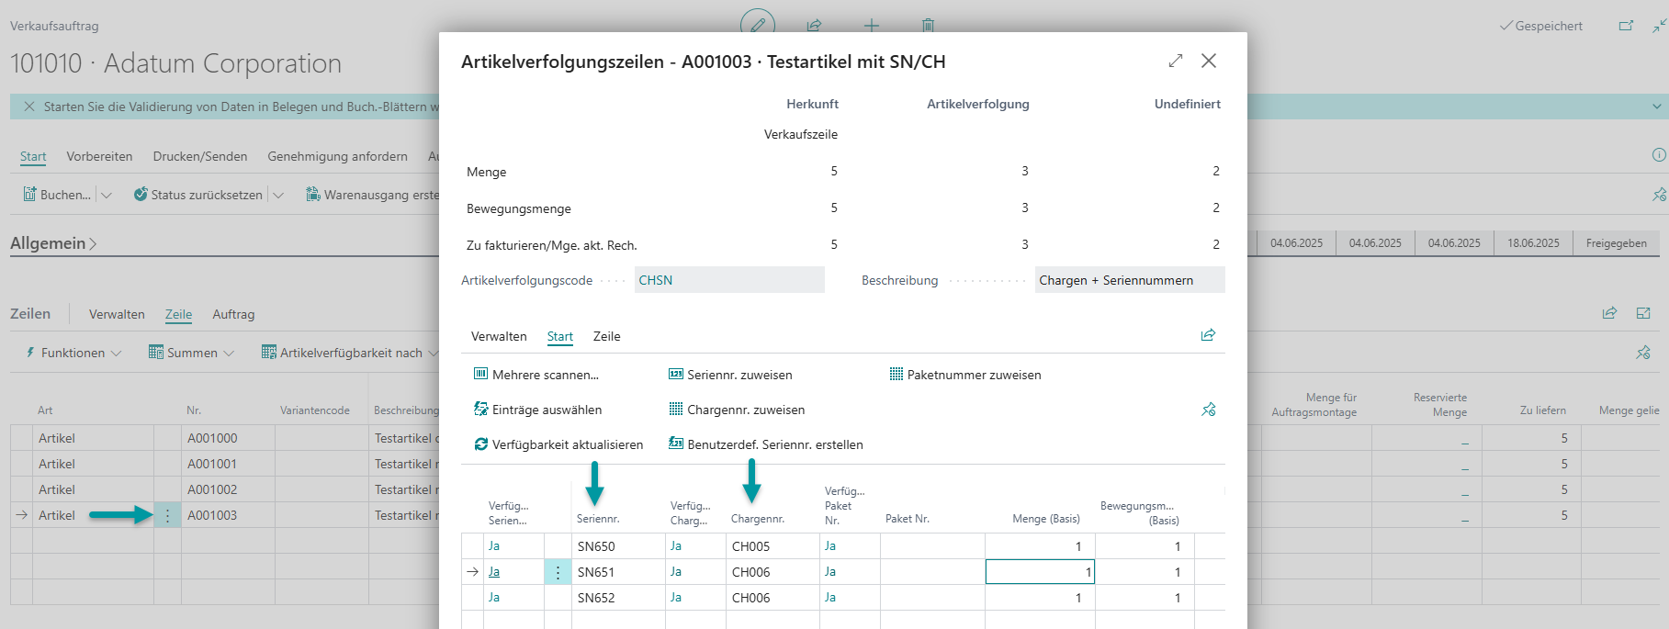Click the Ja link for SN650
Viewport: 1669px width, 629px height.
tap(494, 546)
